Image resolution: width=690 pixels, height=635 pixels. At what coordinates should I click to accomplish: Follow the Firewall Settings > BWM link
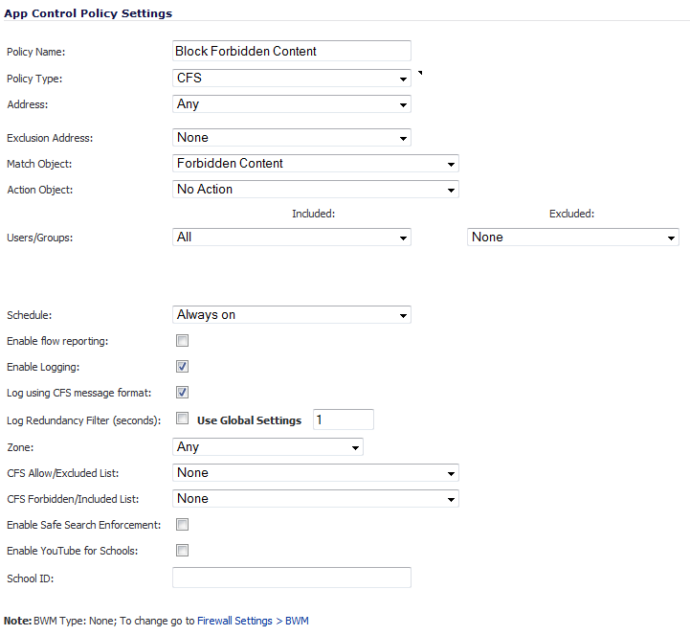click(x=253, y=621)
